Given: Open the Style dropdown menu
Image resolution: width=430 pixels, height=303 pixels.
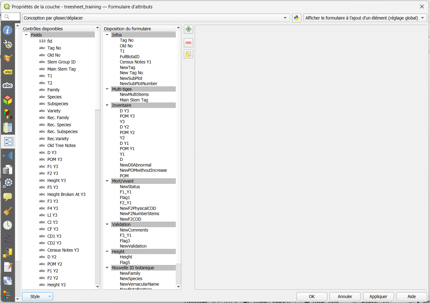Looking at the screenshot, I should (x=38, y=297).
